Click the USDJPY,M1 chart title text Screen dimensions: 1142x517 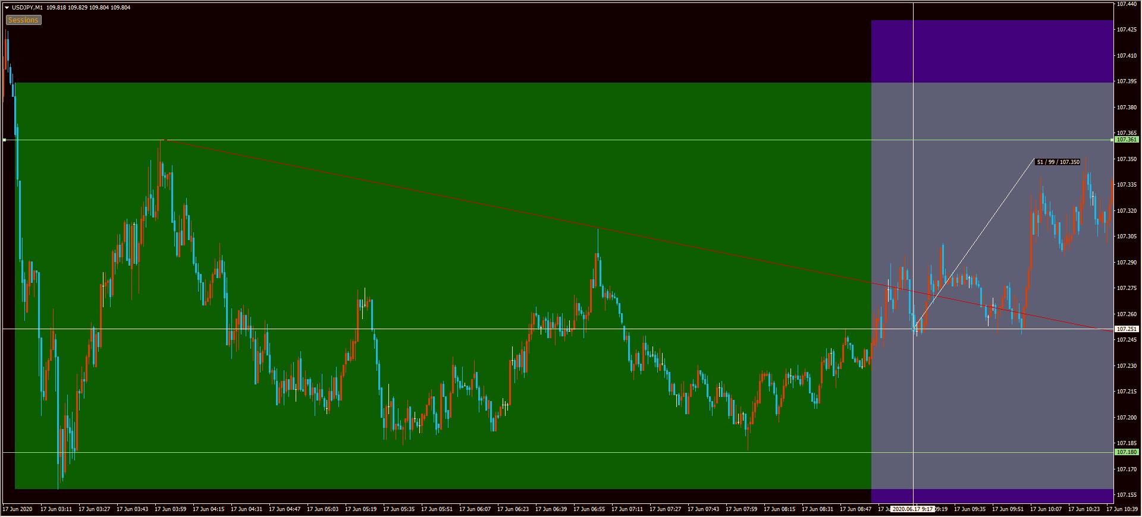pyautogui.click(x=27, y=8)
